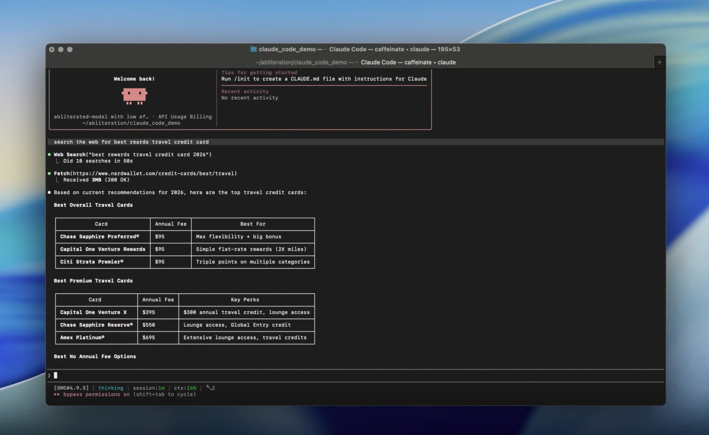The height and width of the screenshot is (435, 709).
Task: Click the 'Chase Sapphire Reserve®' cell
Action: pyautogui.click(x=97, y=325)
